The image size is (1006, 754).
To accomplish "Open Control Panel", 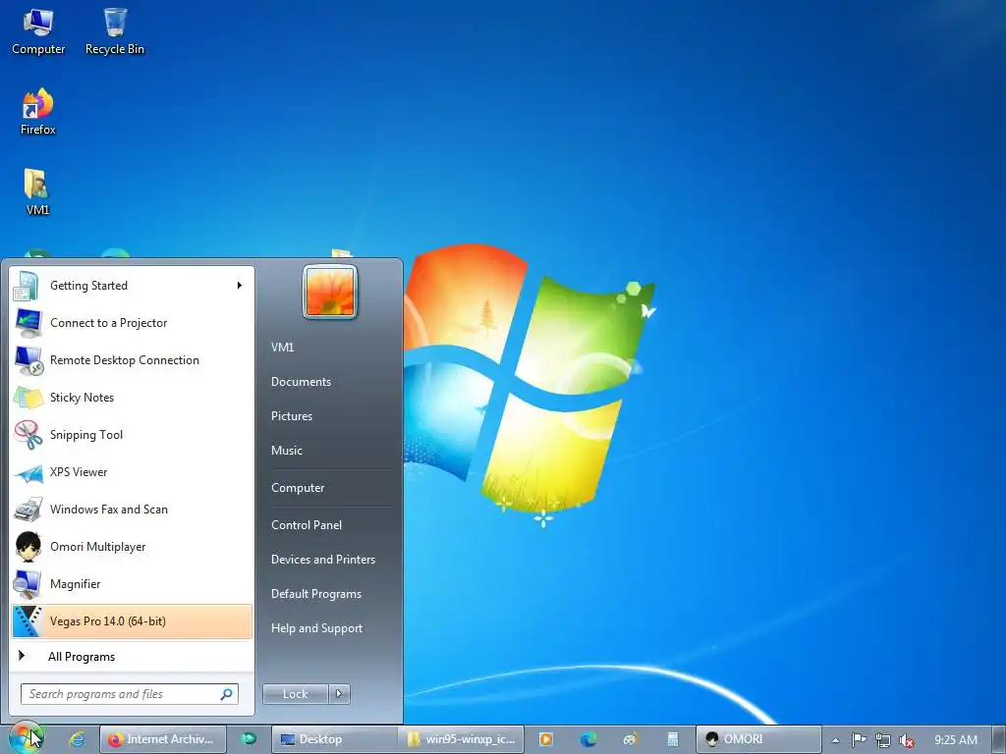I will point(307,525).
